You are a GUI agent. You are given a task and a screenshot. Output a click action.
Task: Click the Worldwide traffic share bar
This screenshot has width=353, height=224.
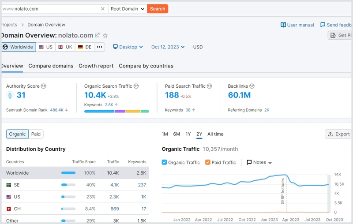(x=68, y=173)
